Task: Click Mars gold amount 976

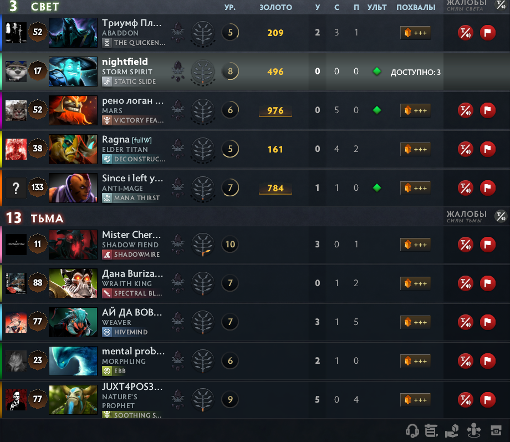Action: (x=276, y=111)
